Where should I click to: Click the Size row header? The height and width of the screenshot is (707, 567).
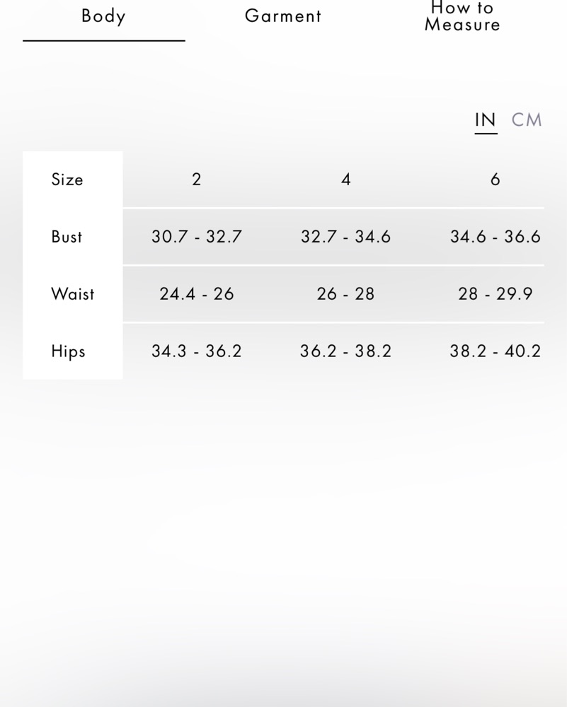67,180
